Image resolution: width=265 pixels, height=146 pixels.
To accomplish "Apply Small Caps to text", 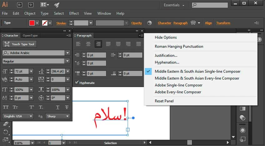I will click(x=15, y=107).
